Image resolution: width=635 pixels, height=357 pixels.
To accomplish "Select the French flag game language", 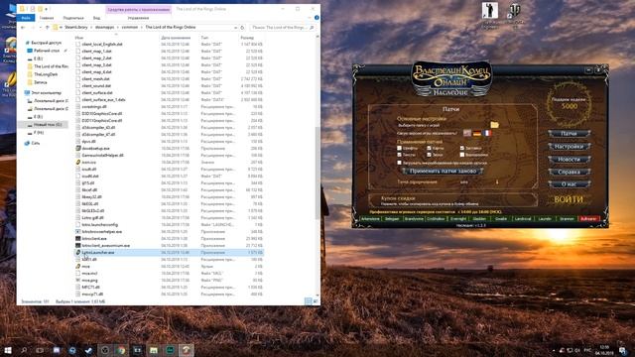I will pos(487,133).
